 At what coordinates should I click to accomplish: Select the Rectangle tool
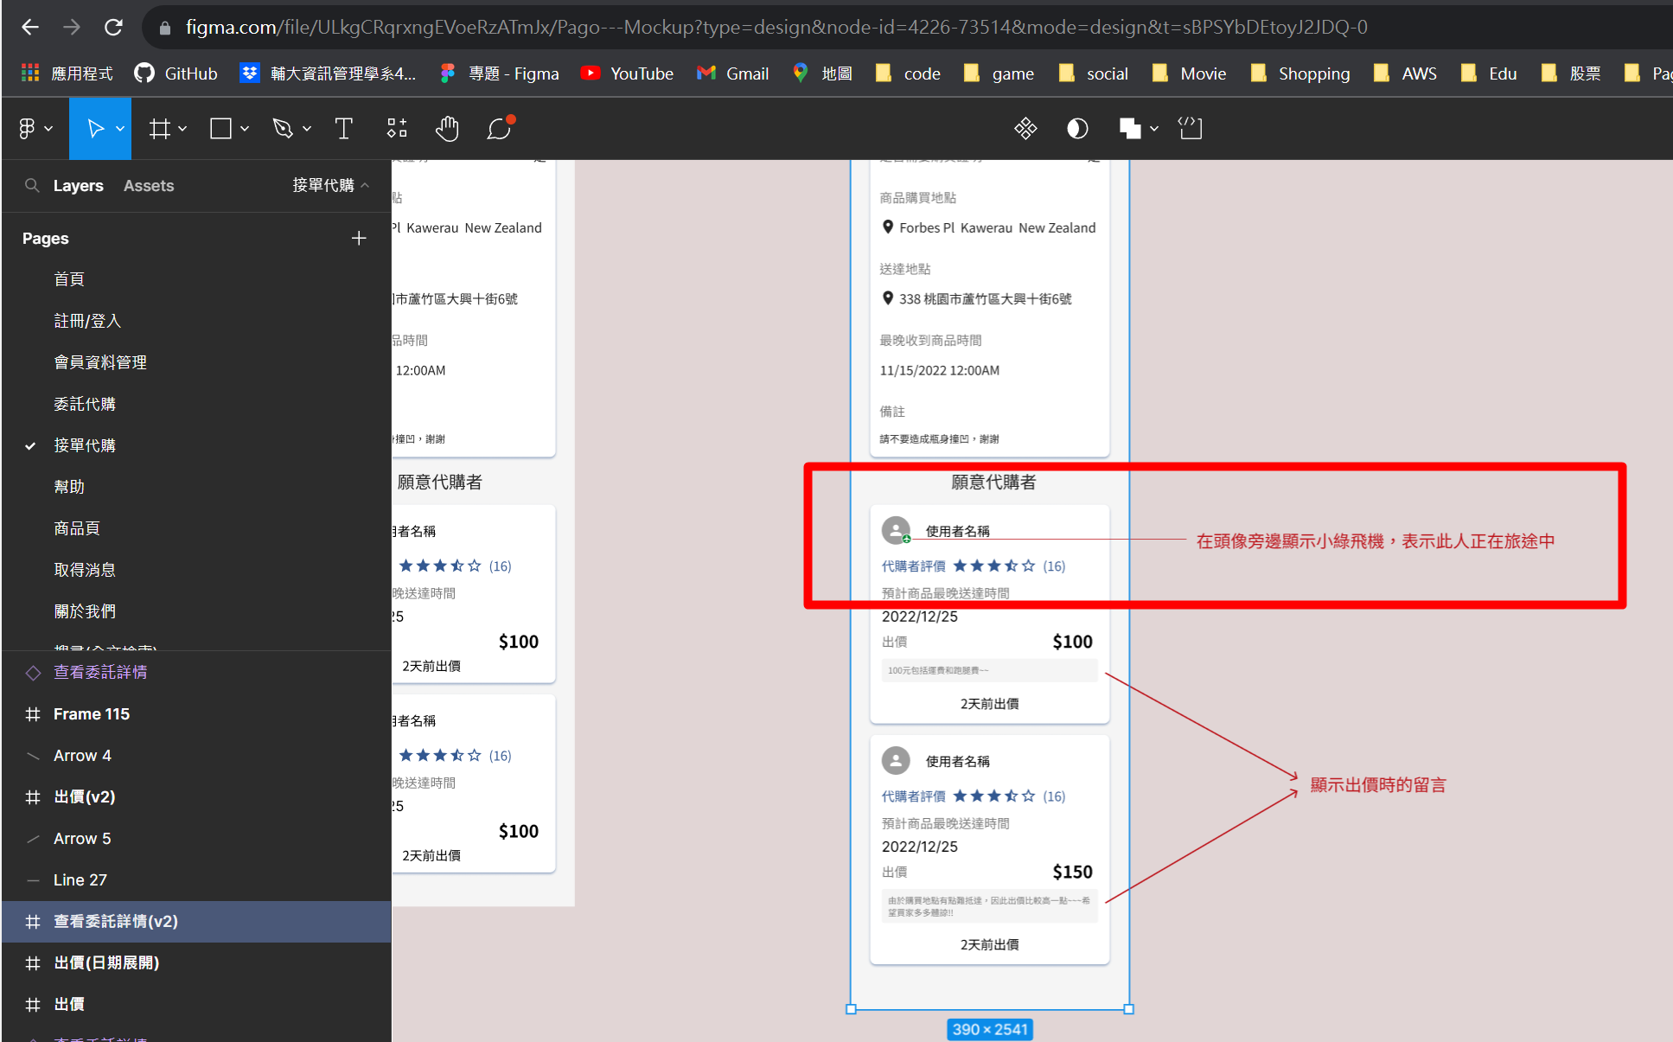tap(220, 128)
